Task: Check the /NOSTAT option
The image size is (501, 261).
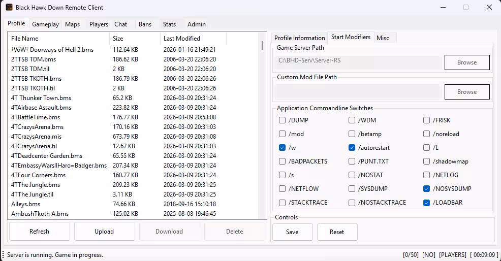Action: (352, 175)
